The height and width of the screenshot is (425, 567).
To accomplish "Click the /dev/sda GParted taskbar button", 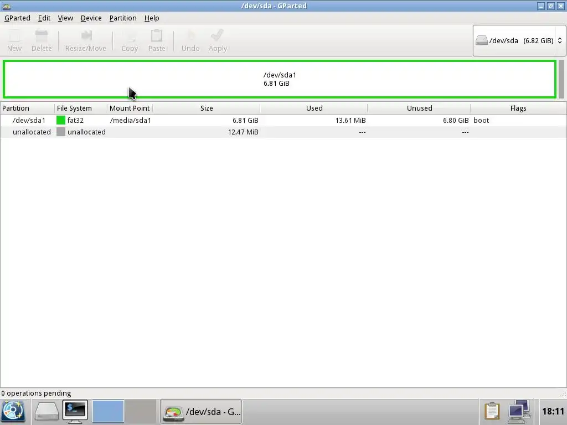I will [x=201, y=412].
